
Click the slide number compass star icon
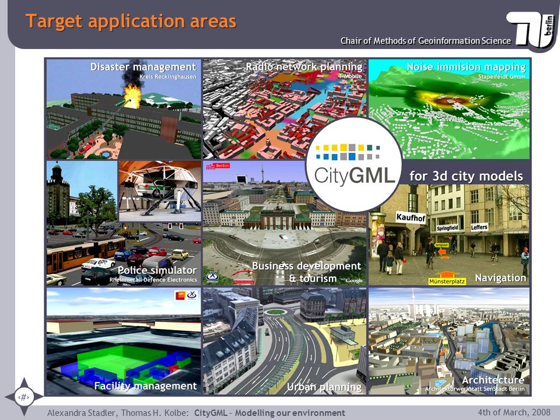23,397
